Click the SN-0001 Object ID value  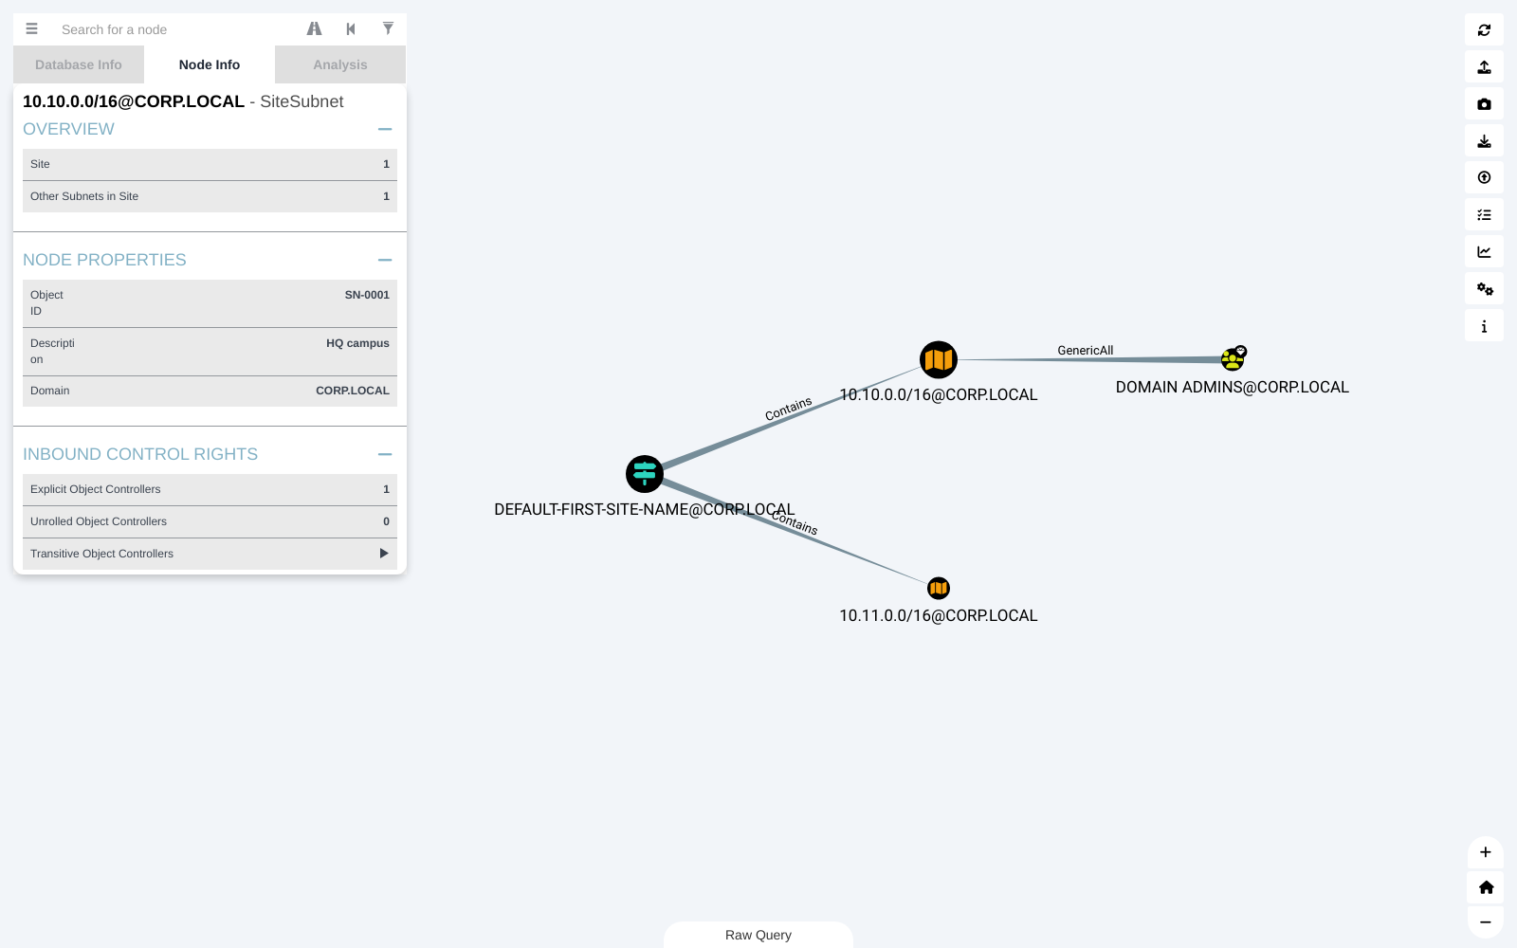point(367,295)
